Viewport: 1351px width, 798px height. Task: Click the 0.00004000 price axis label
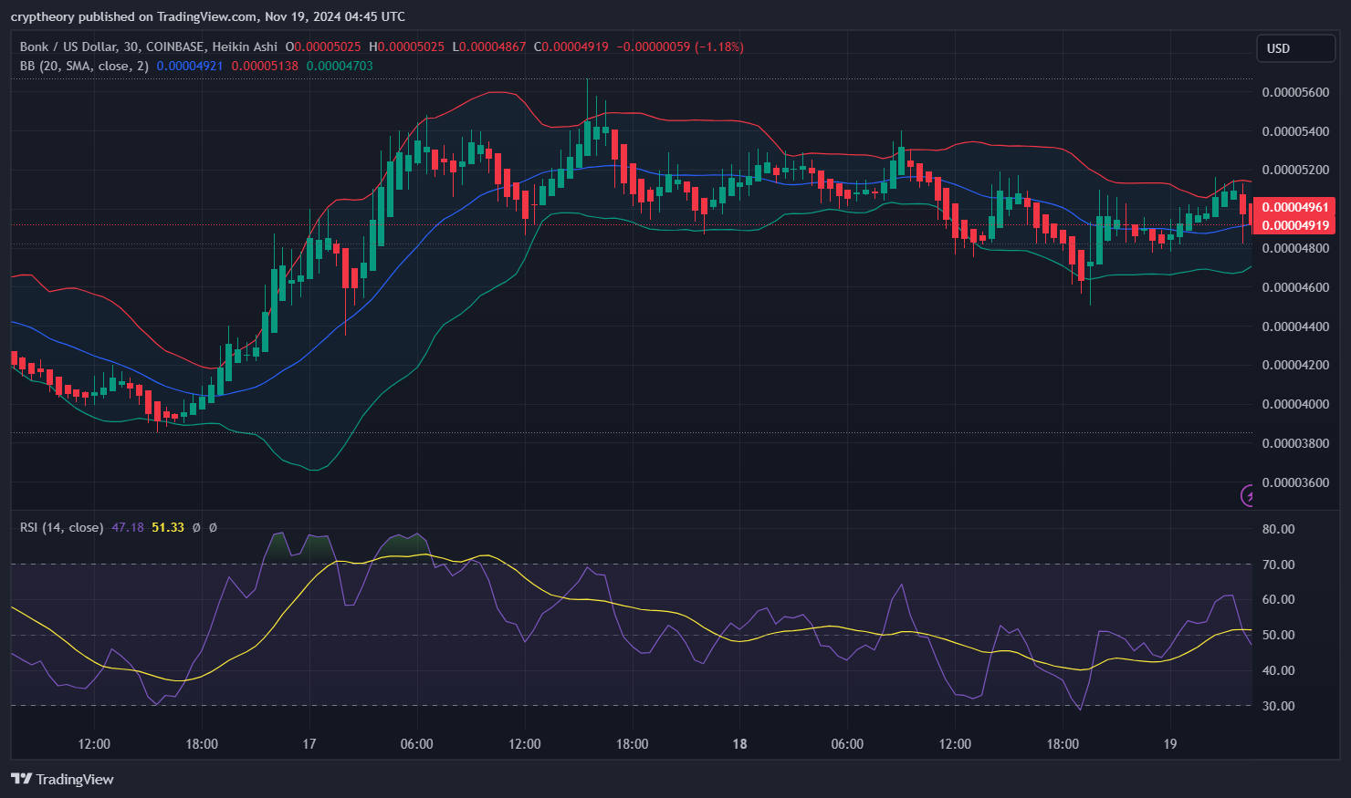(x=1295, y=404)
